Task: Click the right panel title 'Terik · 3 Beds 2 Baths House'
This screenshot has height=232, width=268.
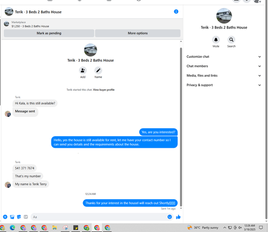Action: tap(224, 27)
